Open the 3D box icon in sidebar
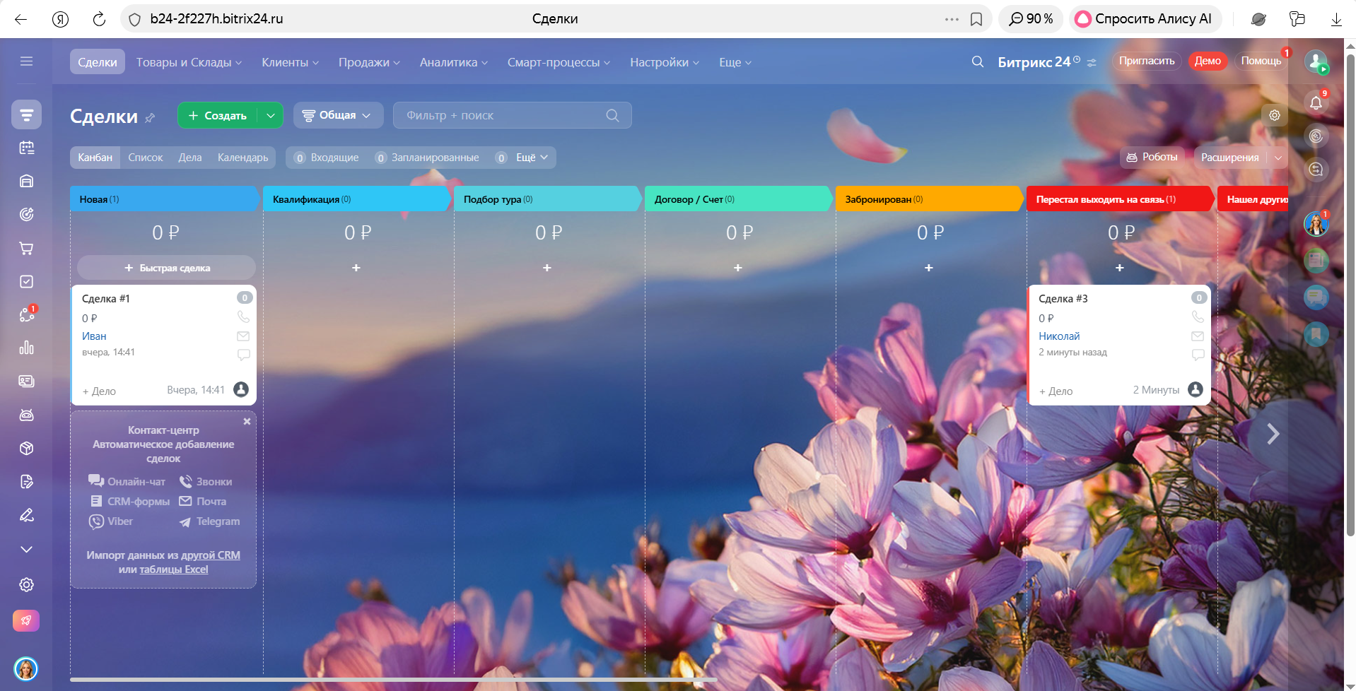This screenshot has height=691, width=1356. point(26,448)
